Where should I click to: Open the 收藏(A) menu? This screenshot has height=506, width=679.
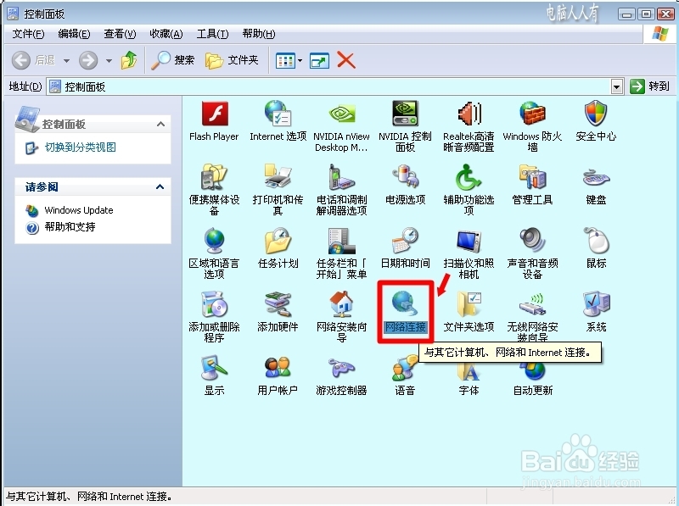(x=166, y=34)
